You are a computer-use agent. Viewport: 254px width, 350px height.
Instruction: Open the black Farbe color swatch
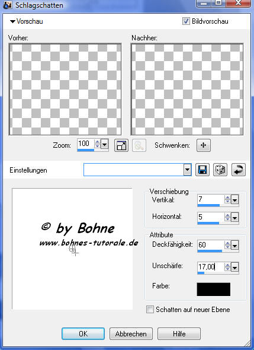point(214,289)
